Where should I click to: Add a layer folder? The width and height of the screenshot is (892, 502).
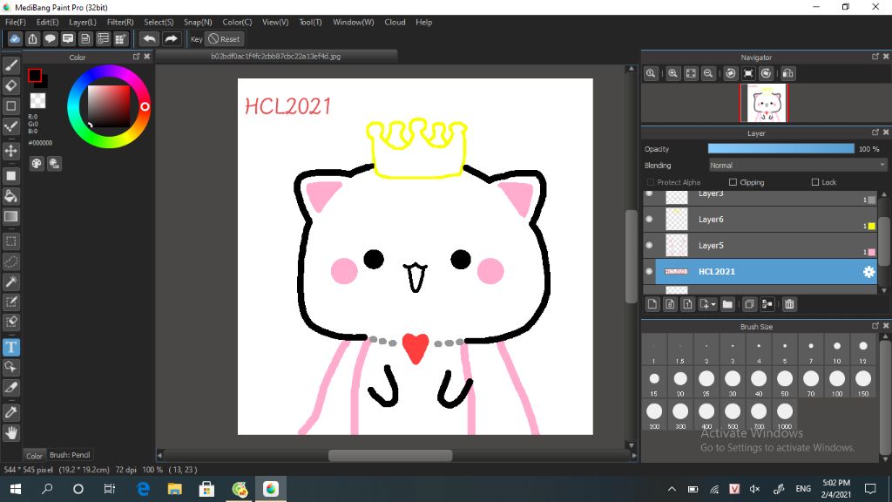pyautogui.click(x=727, y=304)
